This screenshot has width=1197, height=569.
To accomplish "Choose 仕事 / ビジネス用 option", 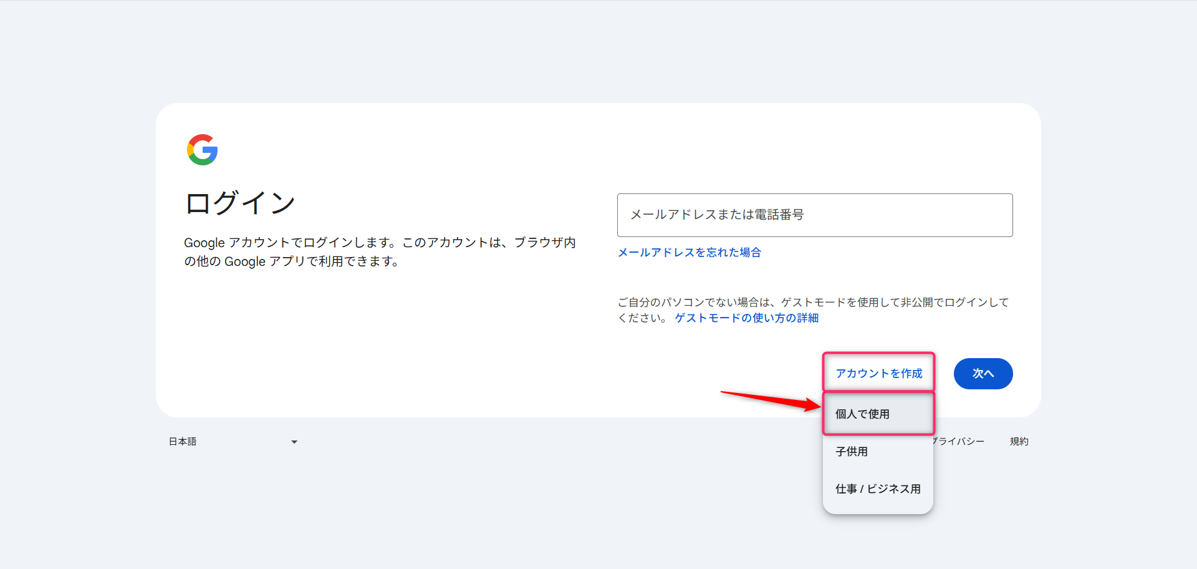I will [x=878, y=489].
